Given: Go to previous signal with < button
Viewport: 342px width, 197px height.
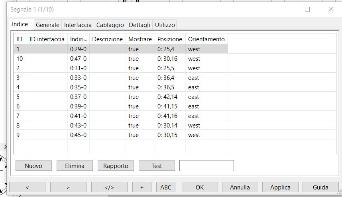Looking at the screenshot, I should click(27, 187).
